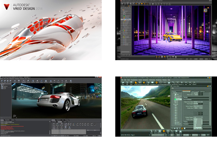Open Materials from mountain road window bottom bar
This screenshot has height=153, width=217.
click(x=160, y=131)
